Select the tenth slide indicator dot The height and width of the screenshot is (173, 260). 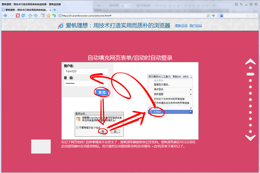(x=250, y=125)
